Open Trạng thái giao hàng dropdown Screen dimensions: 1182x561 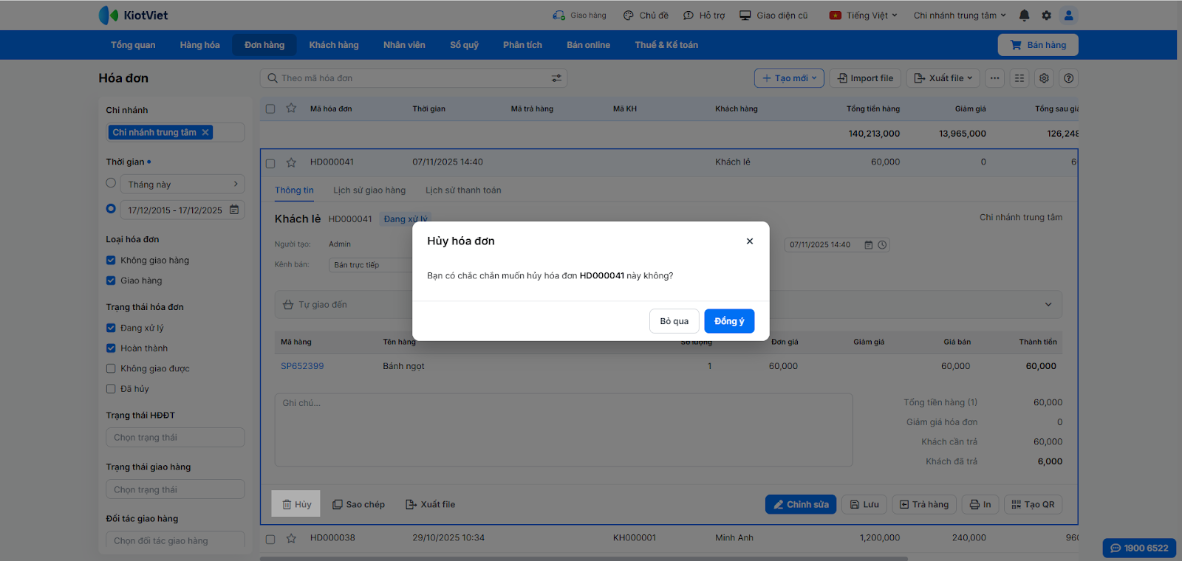175,489
